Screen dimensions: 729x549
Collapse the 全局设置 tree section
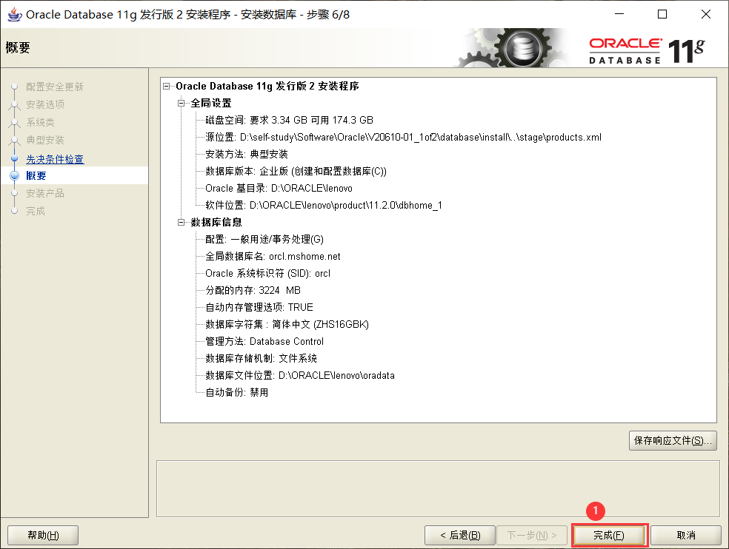(x=182, y=103)
